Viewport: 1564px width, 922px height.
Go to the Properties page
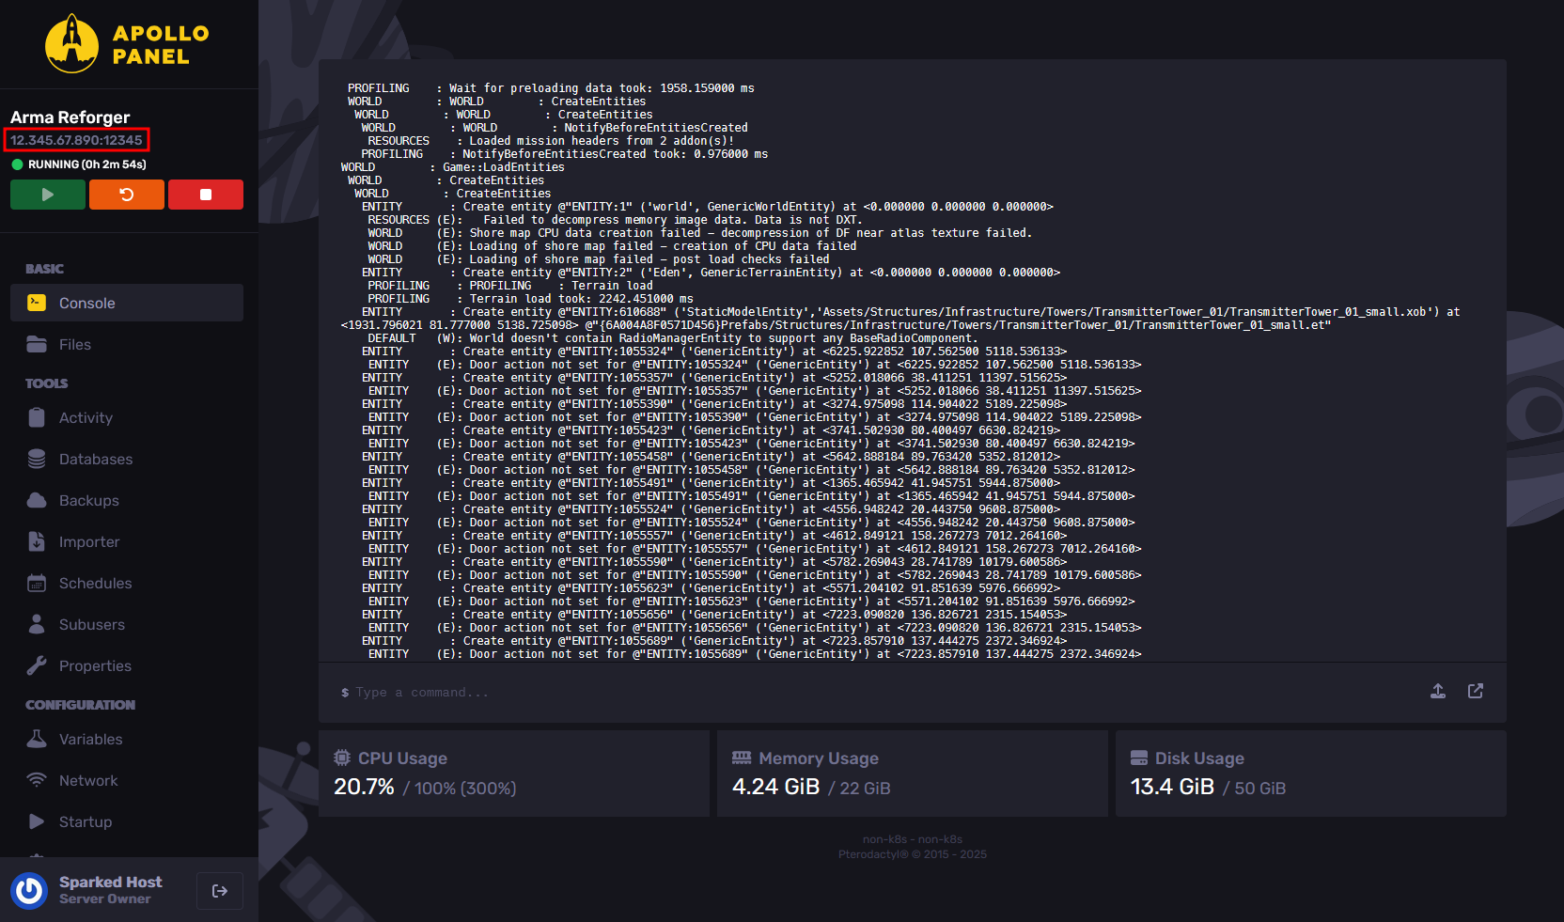(x=127, y=665)
